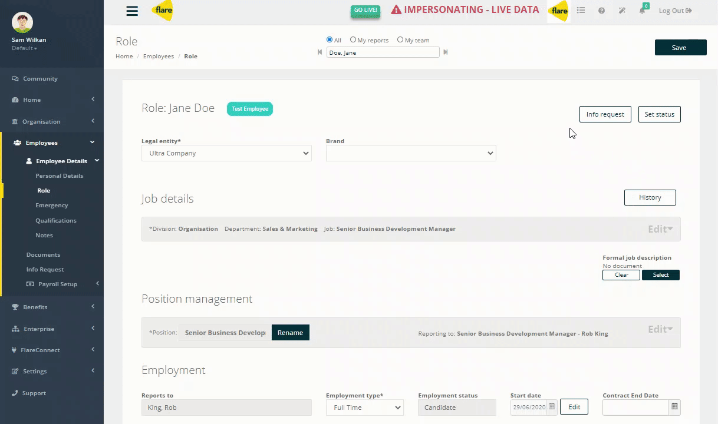718x424 pixels.
Task: Click the Contract End Date field
Action: [x=636, y=408]
